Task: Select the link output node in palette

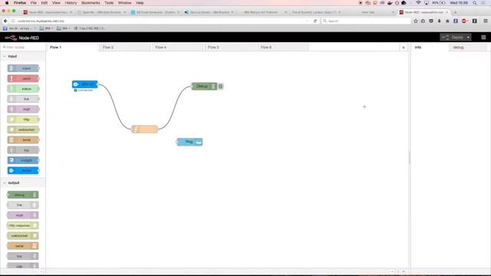Action: point(23,205)
